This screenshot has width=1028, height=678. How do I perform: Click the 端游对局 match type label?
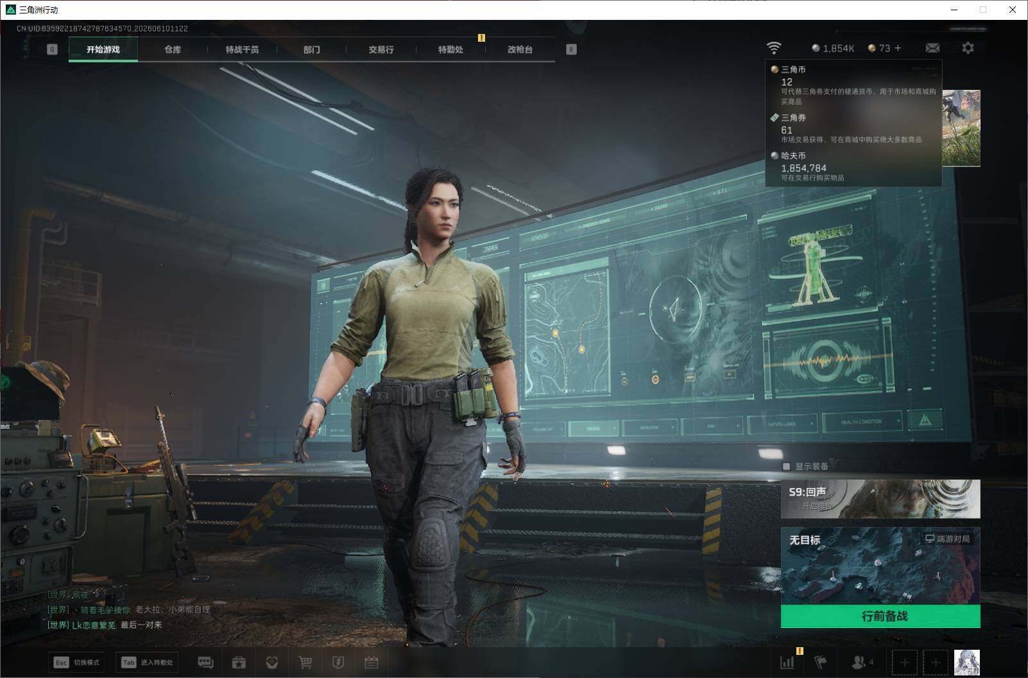(947, 539)
